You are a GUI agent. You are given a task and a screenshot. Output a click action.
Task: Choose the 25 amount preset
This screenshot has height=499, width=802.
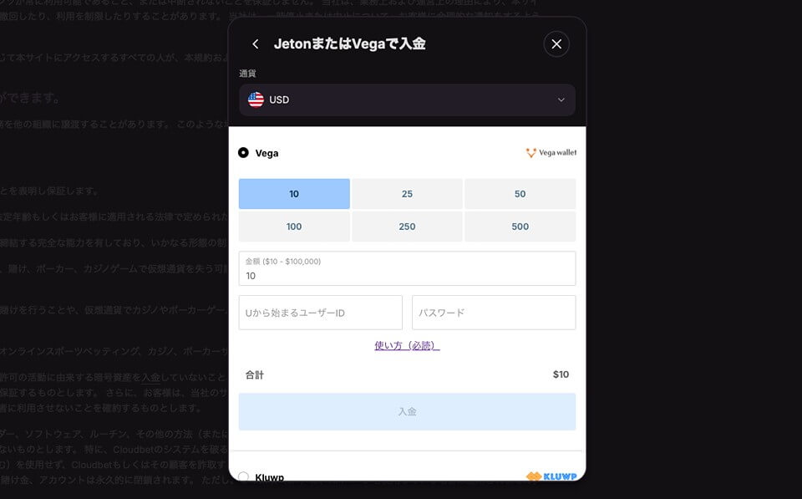pos(407,194)
